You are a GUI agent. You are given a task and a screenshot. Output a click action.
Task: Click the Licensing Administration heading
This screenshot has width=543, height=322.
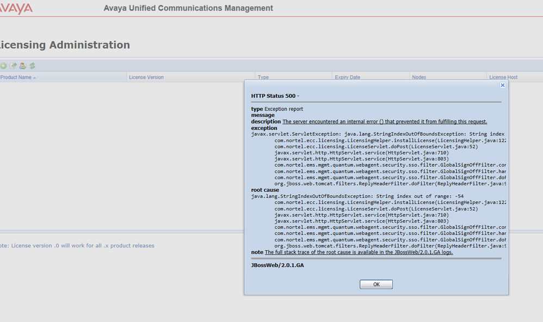65,45
